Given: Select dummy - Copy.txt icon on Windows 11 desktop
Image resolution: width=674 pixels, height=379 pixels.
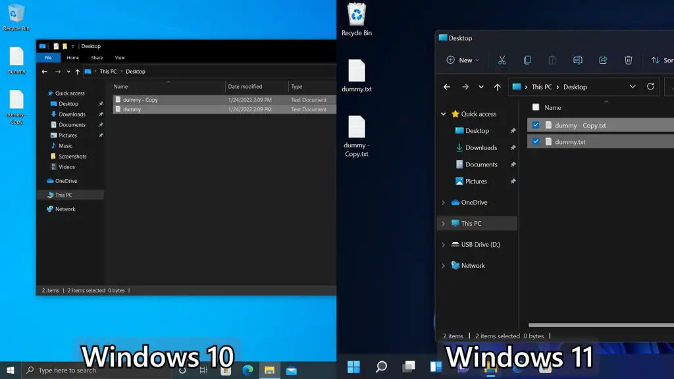Looking at the screenshot, I should (x=356, y=136).
